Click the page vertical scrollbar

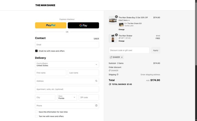point(196,34)
